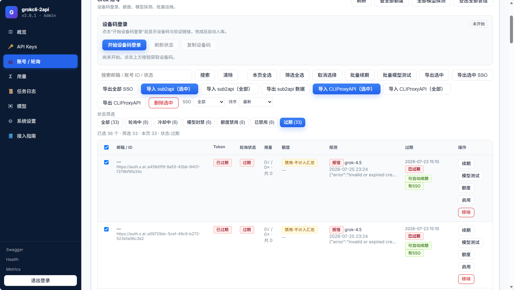The width and height of the screenshot is (514, 290).
Task: Click 启用 for account ending f379bf9fa34c
Action: tap(466, 200)
